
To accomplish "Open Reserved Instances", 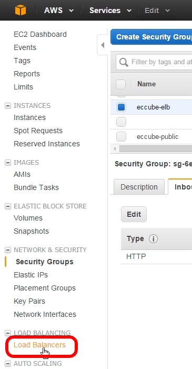I will [x=47, y=144].
